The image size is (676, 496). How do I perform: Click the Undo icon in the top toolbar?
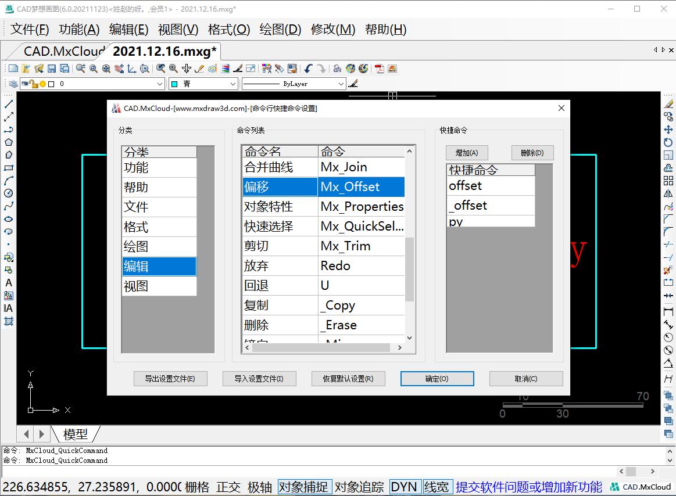[307, 68]
